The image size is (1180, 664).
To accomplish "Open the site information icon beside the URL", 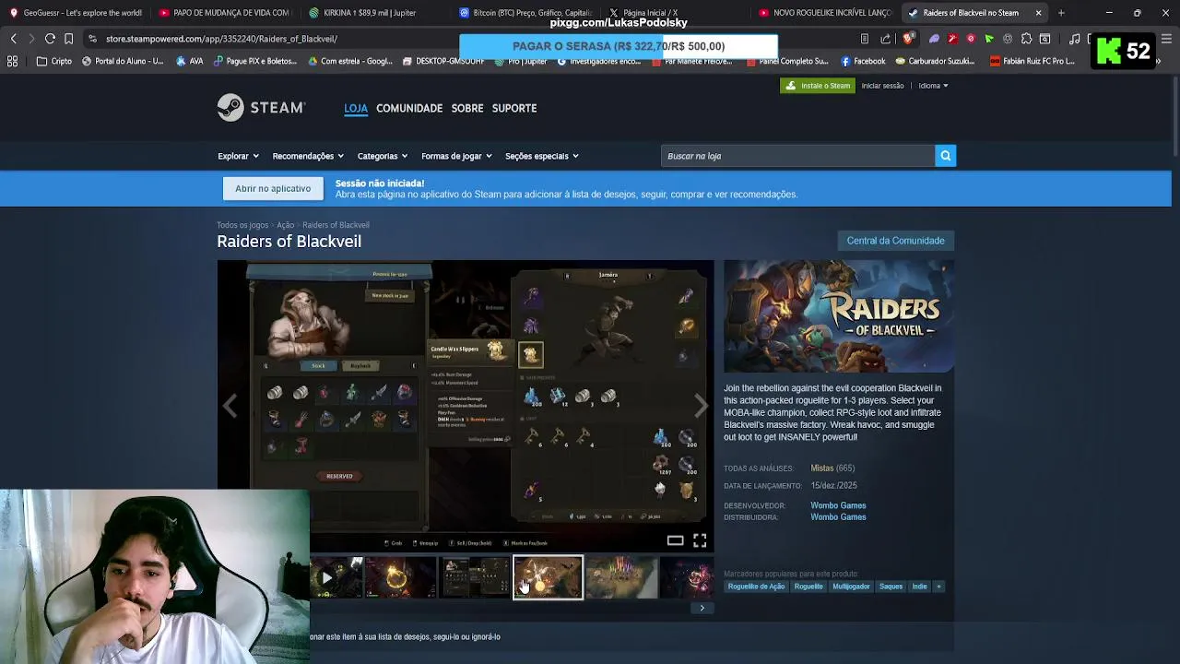I will (x=93, y=39).
